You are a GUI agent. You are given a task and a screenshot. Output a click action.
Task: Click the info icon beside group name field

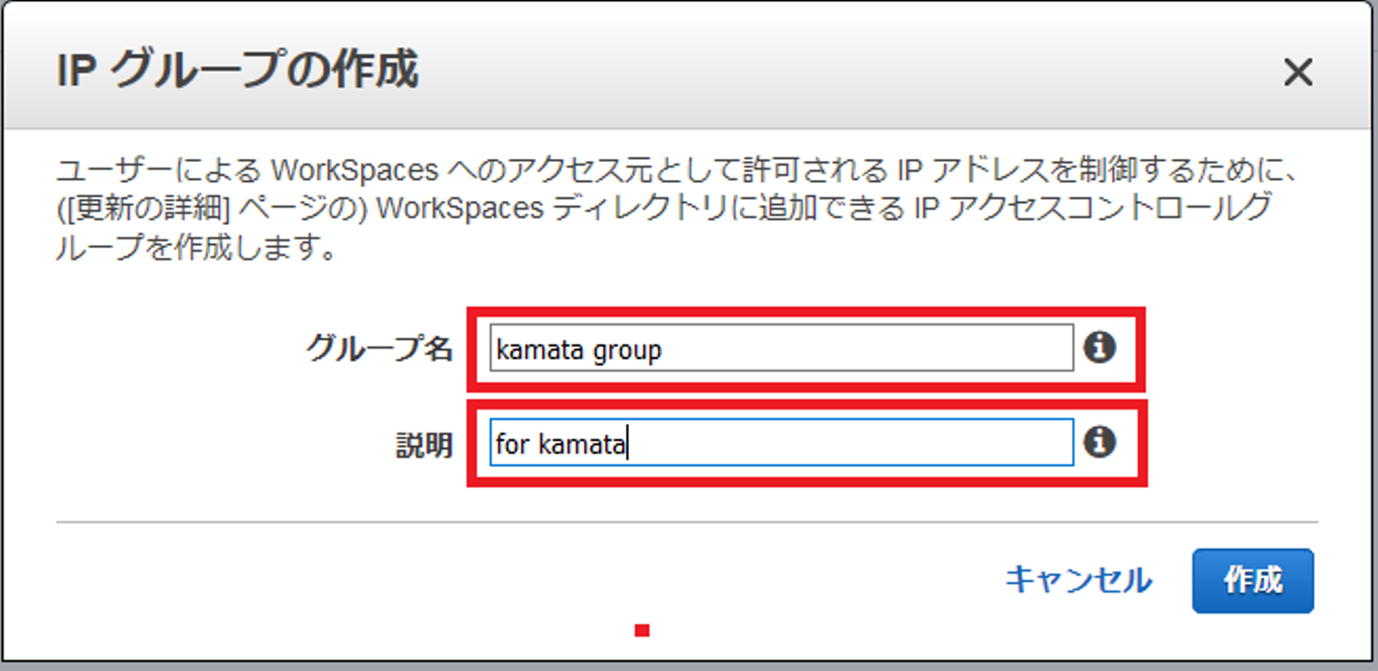click(x=1100, y=348)
